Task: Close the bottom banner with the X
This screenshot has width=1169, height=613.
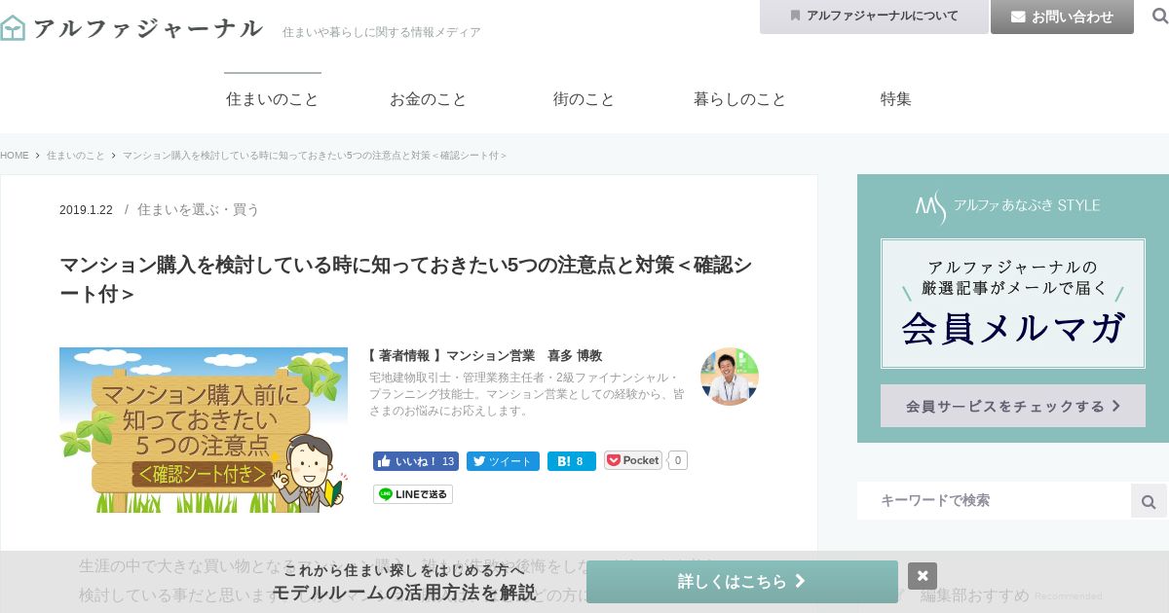Action: pos(923,576)
